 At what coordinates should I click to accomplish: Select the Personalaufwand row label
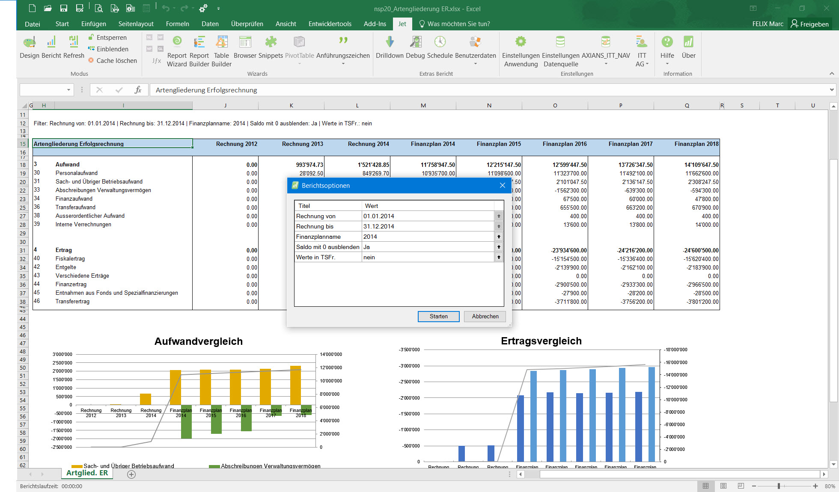pos(77,173)
